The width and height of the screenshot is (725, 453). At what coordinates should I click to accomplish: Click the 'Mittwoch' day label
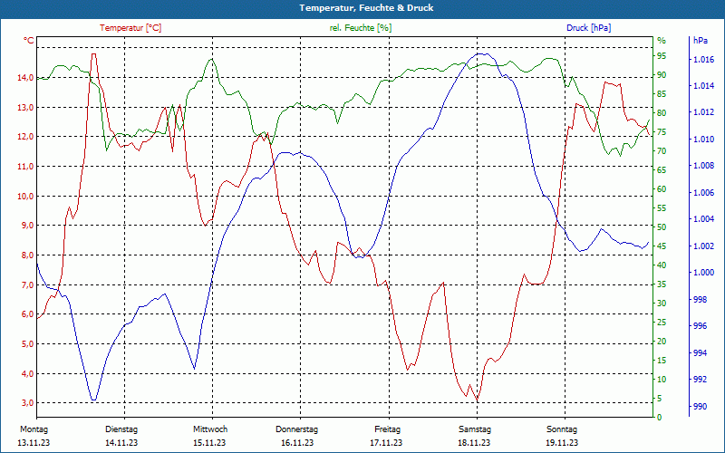coord(210,429)
